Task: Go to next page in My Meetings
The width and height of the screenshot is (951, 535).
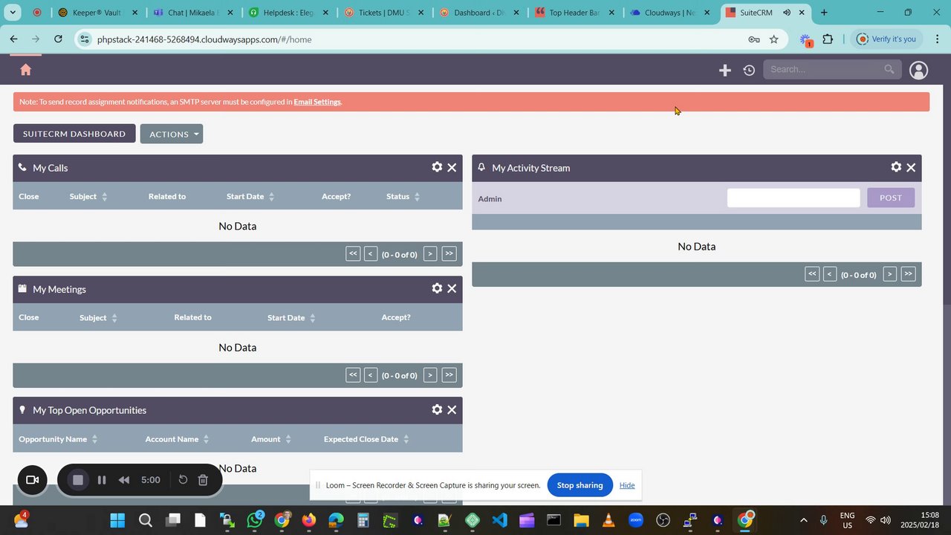Action: pos(430,374)
